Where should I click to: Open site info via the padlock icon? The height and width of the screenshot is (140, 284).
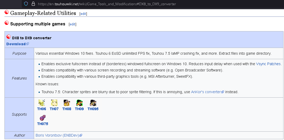pyautogui.click(x=33, y=4)
